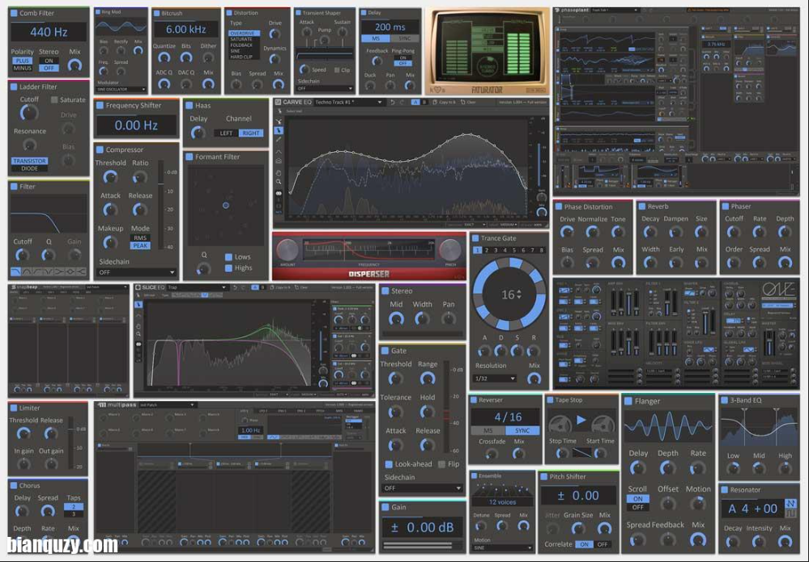Click the undo arrow in Carve EQ header
The width and height of the screenshot is (809, 562).
tap(393, 103)
